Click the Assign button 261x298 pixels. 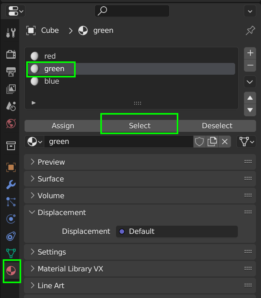63,126
